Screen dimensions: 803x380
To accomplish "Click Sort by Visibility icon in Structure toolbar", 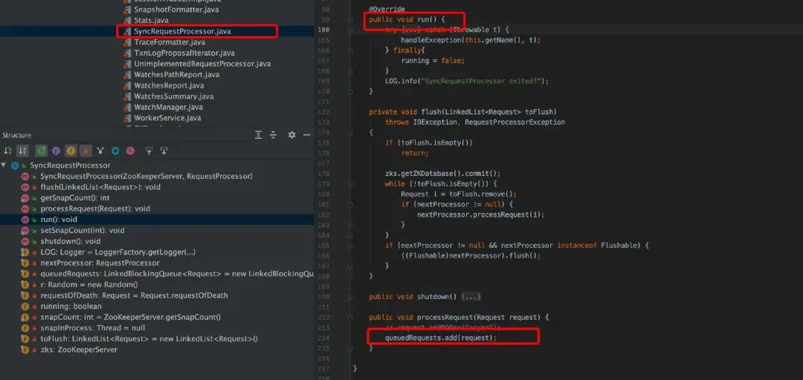I will click(7, 151).
